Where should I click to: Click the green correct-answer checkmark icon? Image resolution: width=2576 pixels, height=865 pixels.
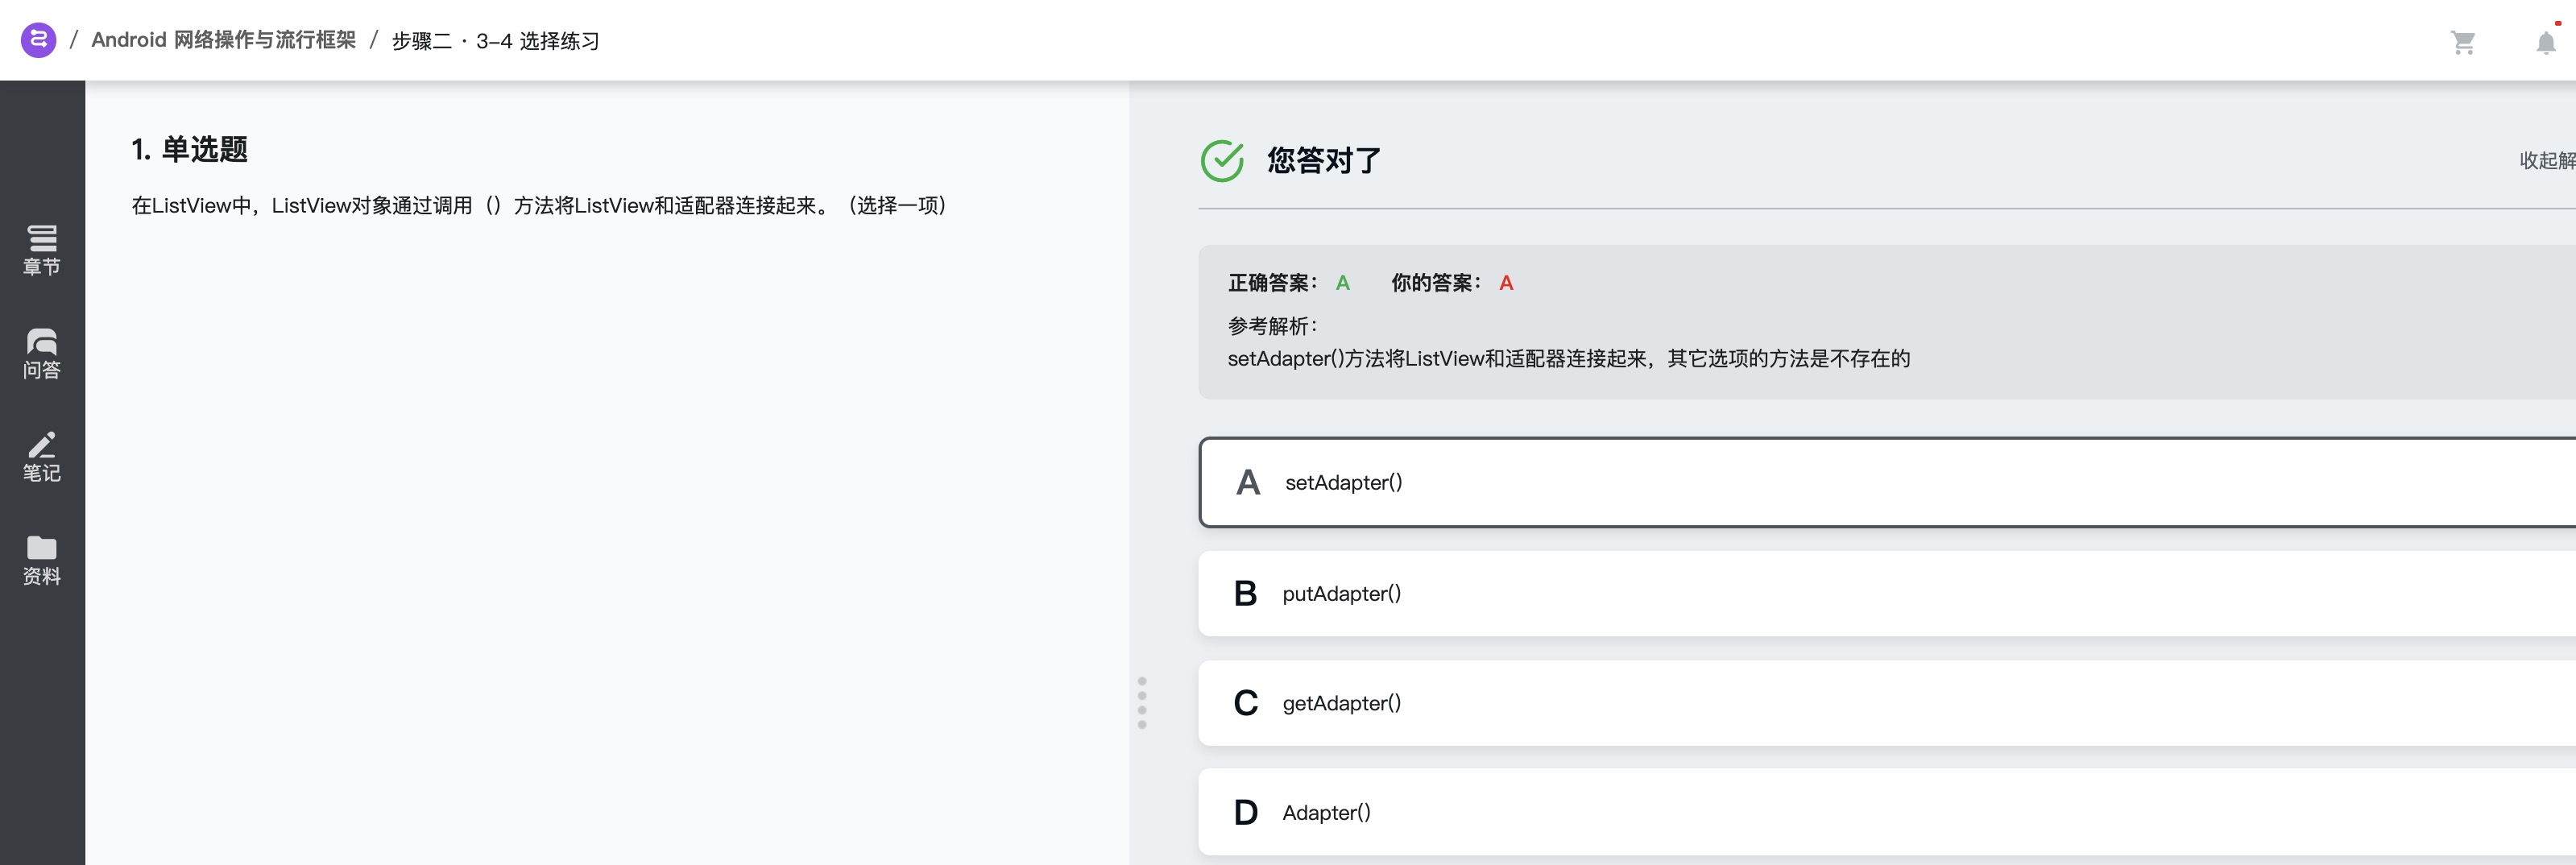pos(1222,160)
